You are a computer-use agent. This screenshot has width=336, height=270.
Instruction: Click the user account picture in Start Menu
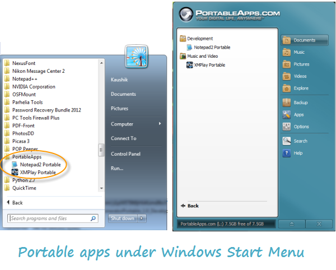click(x=136, y=57)
